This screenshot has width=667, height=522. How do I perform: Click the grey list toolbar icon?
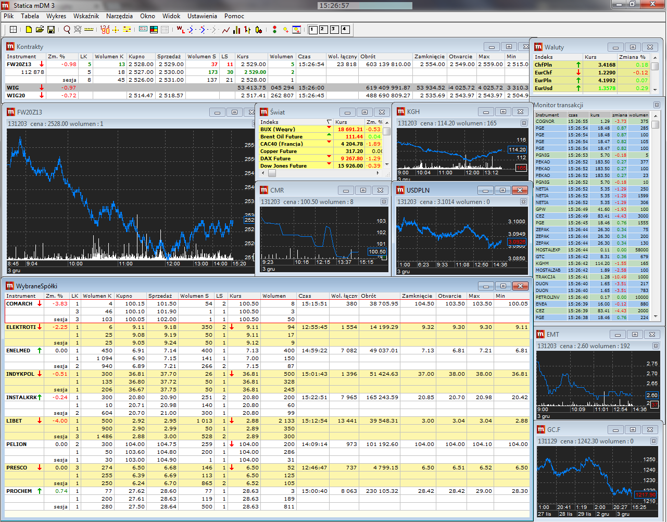[165, 30]
